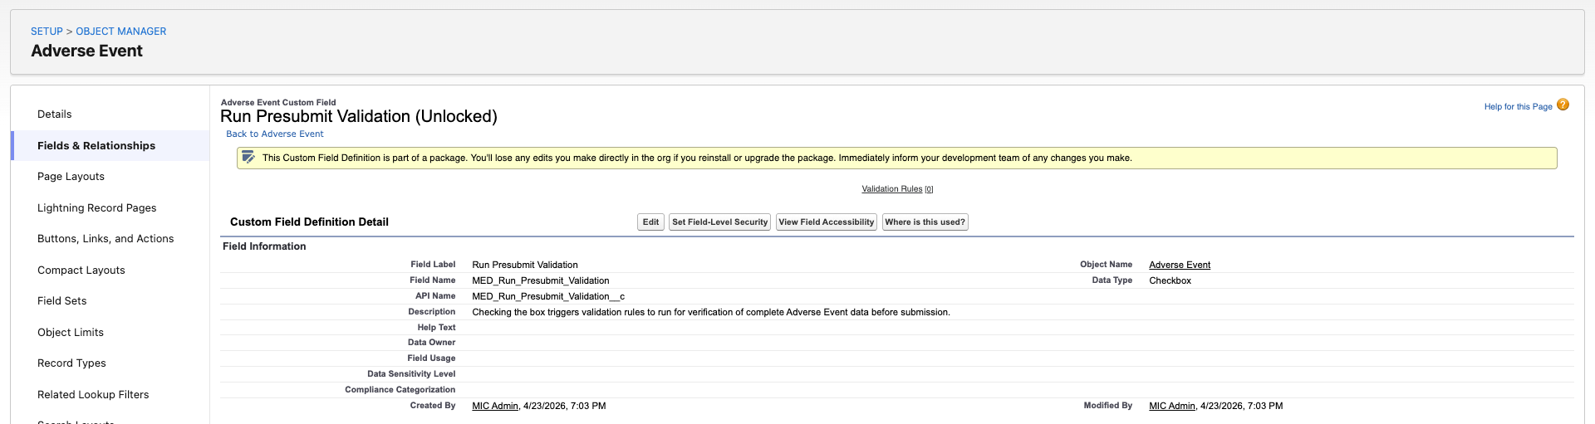The image size is (1595, 424).
Task: Open Buttons, Links, and Actions in sidebar
Action: 106,239
